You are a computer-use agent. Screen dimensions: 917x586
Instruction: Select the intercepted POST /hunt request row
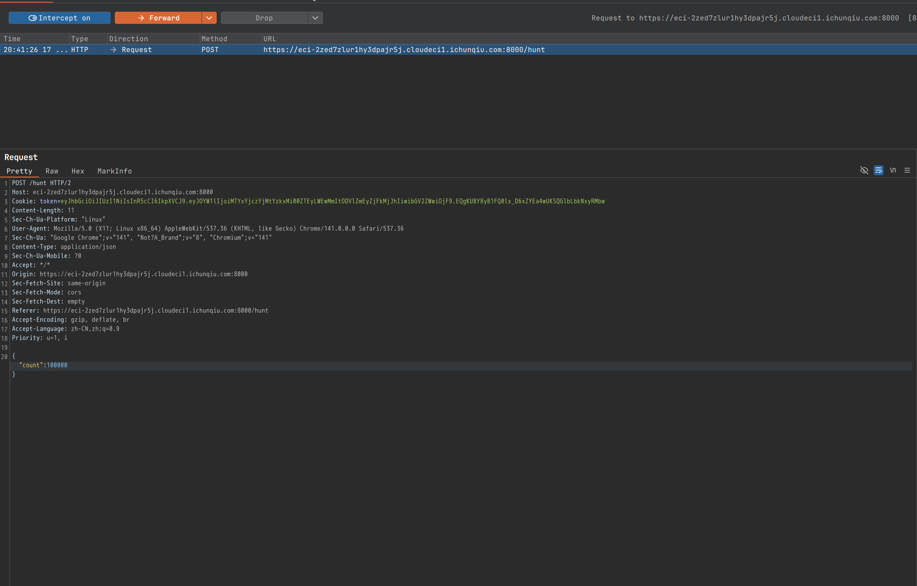point(403,49)
